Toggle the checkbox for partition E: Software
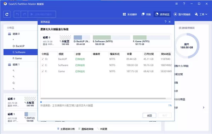The height and width of the screenshot is (134, 212). coord(43,65)
